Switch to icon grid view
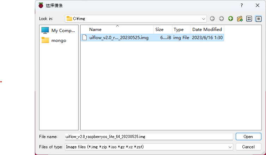The width and height of the screenshot is (266, 155). click(249, 19)
